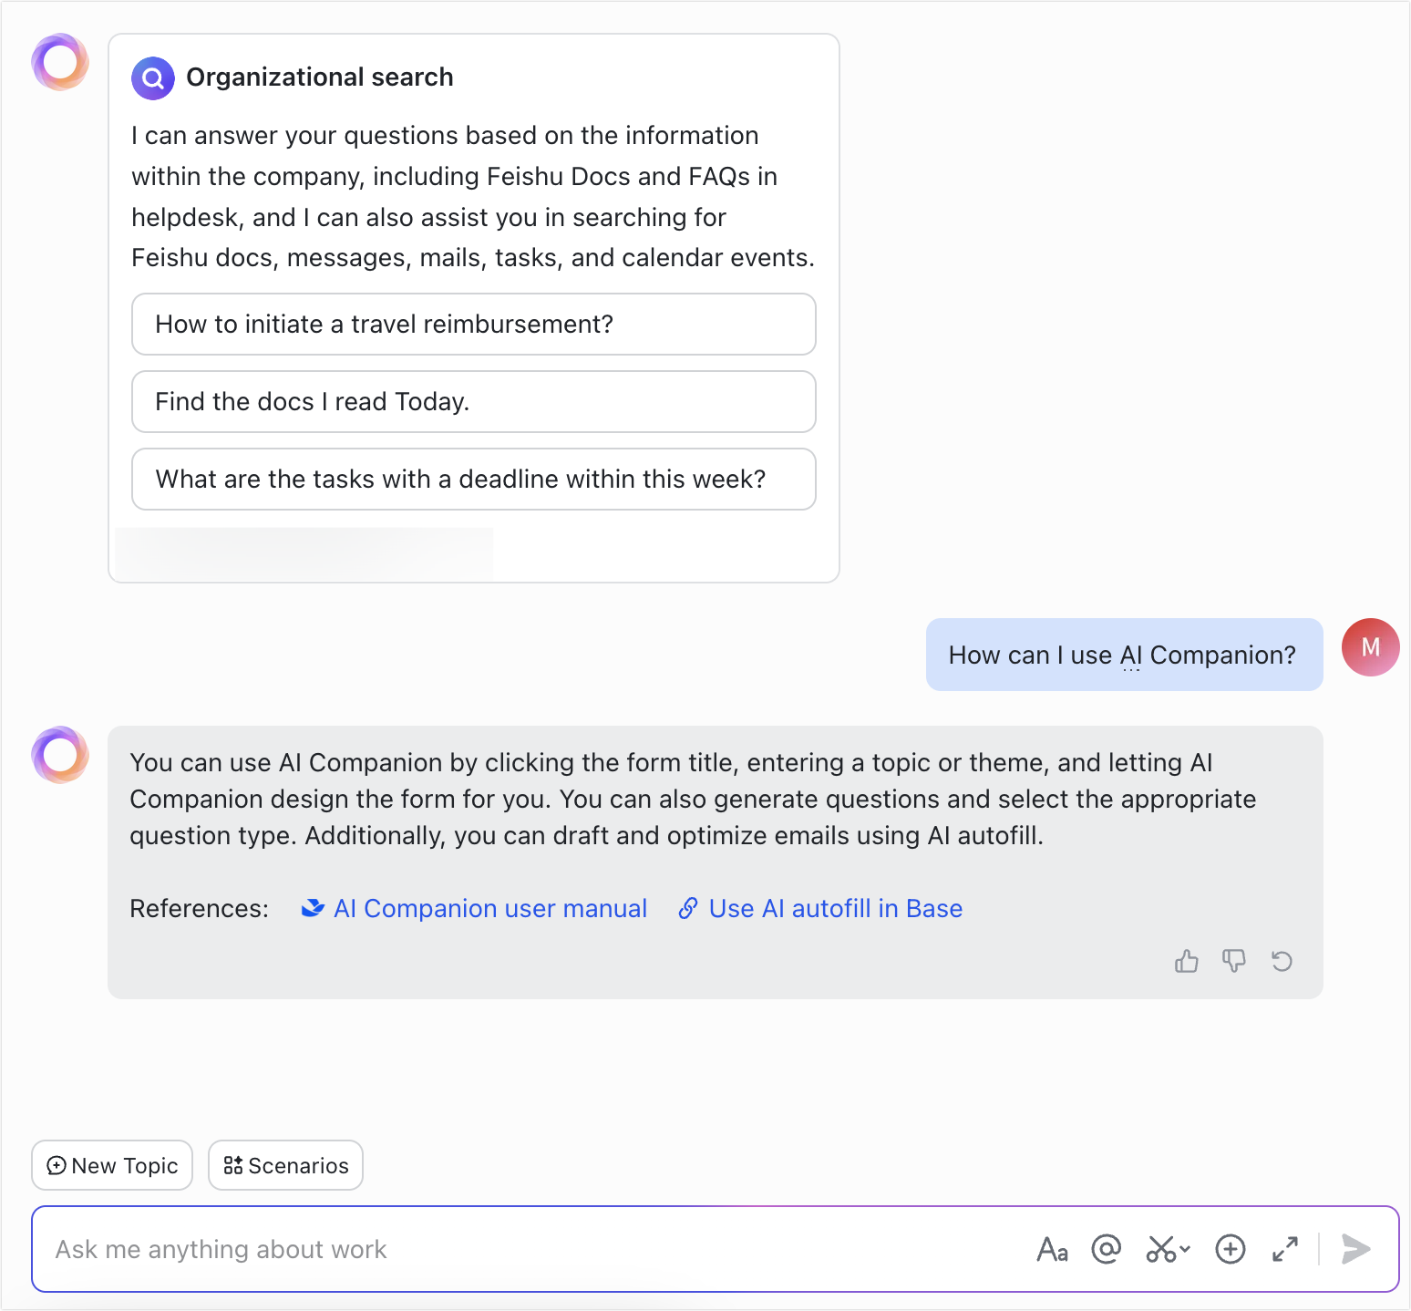Choose 'Find the docs I read Today' suggestion
Screen dimensions: 1411x1311
pos(473,401)
